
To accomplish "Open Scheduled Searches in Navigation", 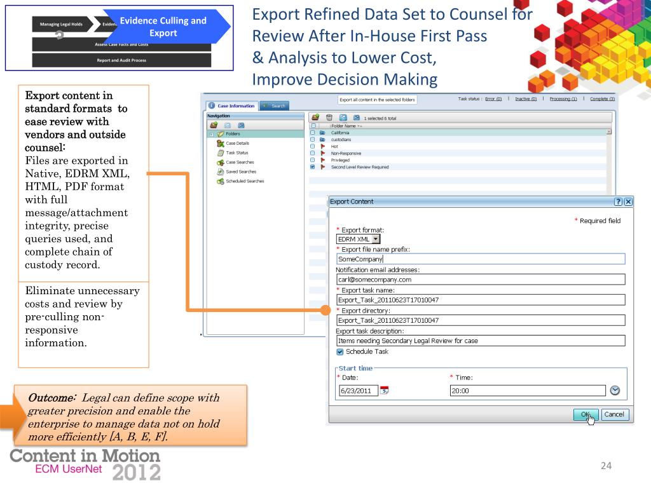I will click(x=245, y=181).
